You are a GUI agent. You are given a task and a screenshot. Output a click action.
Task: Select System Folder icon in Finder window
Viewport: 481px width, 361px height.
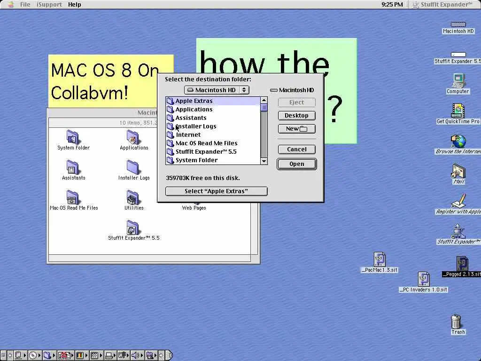click(x=73, y=137)
